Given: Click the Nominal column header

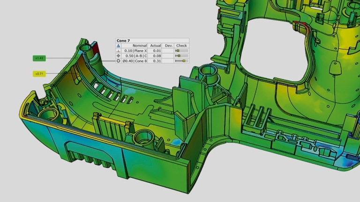Looking at the screenshot, I should pos(140,46).
